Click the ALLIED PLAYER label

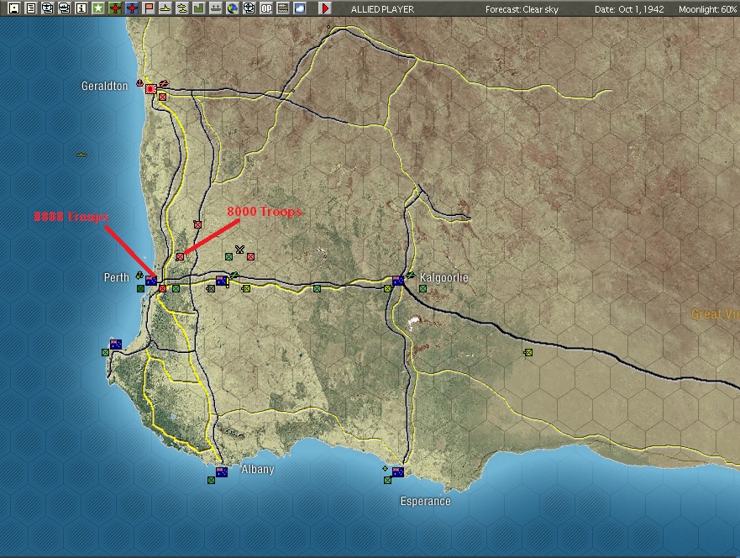(382, 9)
